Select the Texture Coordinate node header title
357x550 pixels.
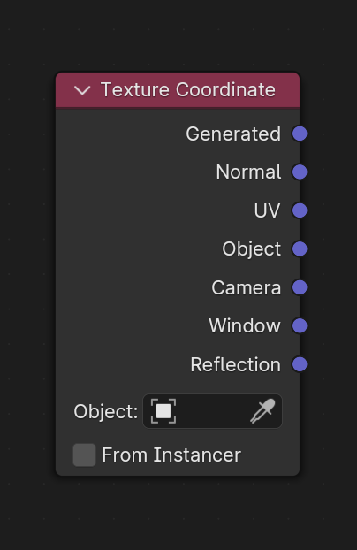click(188, 90)
